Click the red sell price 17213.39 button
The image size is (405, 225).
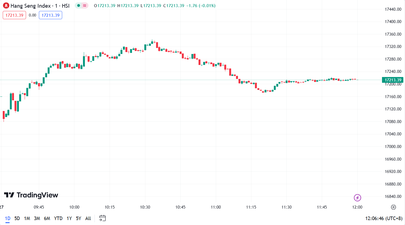(x=14, y=15)
